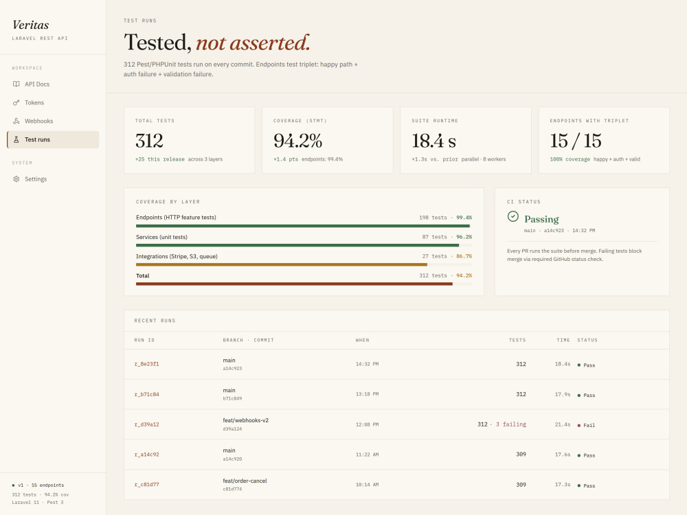This screenshot has height=515, width=687.
Task: Click Pass status for run r_b71c84
Action: tap(586, 396)
